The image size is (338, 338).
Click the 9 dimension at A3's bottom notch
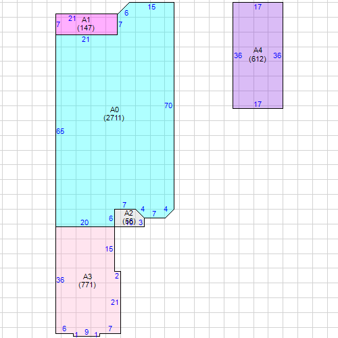coord(87,332)
